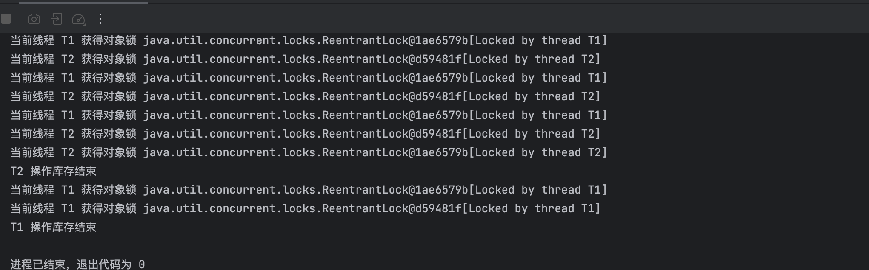Click '获得对象锁' in the T1 d59481f line

click(x=109, y=208)
